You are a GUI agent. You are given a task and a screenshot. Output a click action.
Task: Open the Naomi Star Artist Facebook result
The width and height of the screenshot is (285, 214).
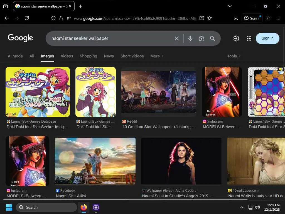click(95, 161)
